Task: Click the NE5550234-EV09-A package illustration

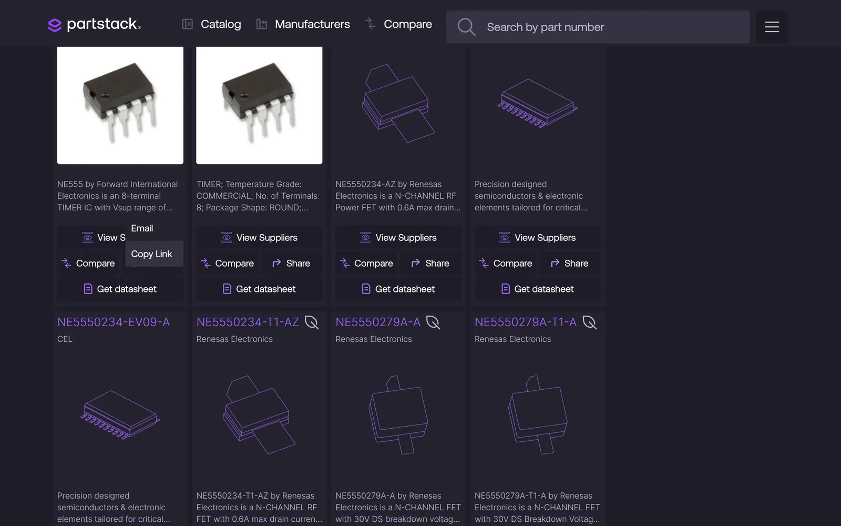Action: coord(120,414)
